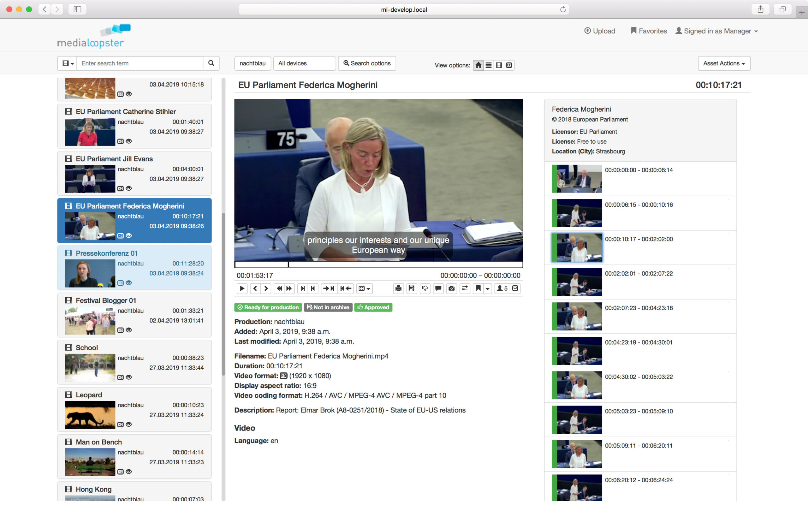Image resolution: width=808 pixels, height=505 pixels.
Task: Click the Search options button
Action: pyautogui.click(x=367, y=63)
